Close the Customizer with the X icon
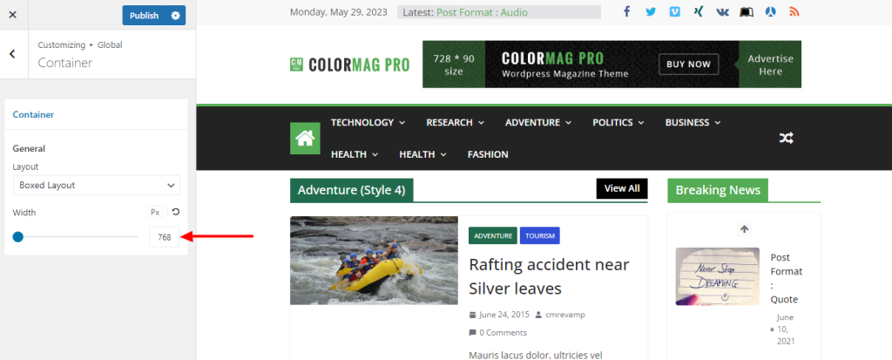The width and height of the screenshot is (892, 360). click(x=13, y=15)
